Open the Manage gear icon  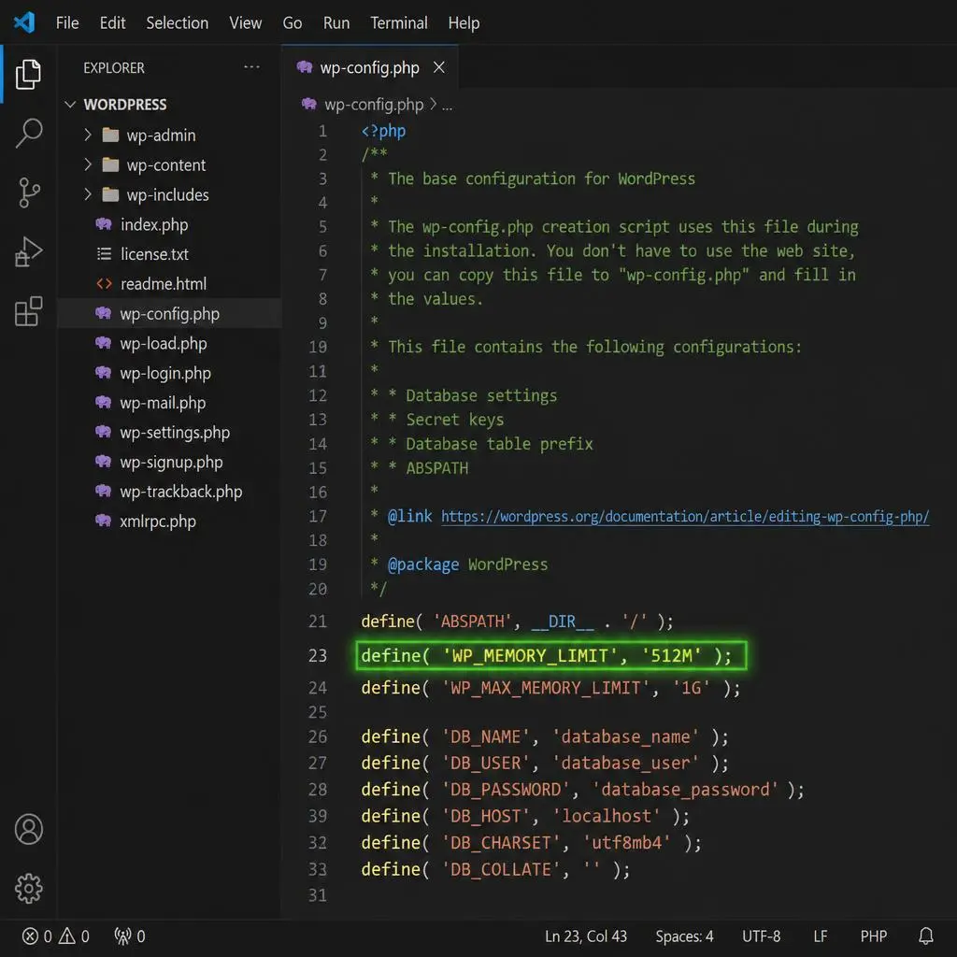coord(28,888)
